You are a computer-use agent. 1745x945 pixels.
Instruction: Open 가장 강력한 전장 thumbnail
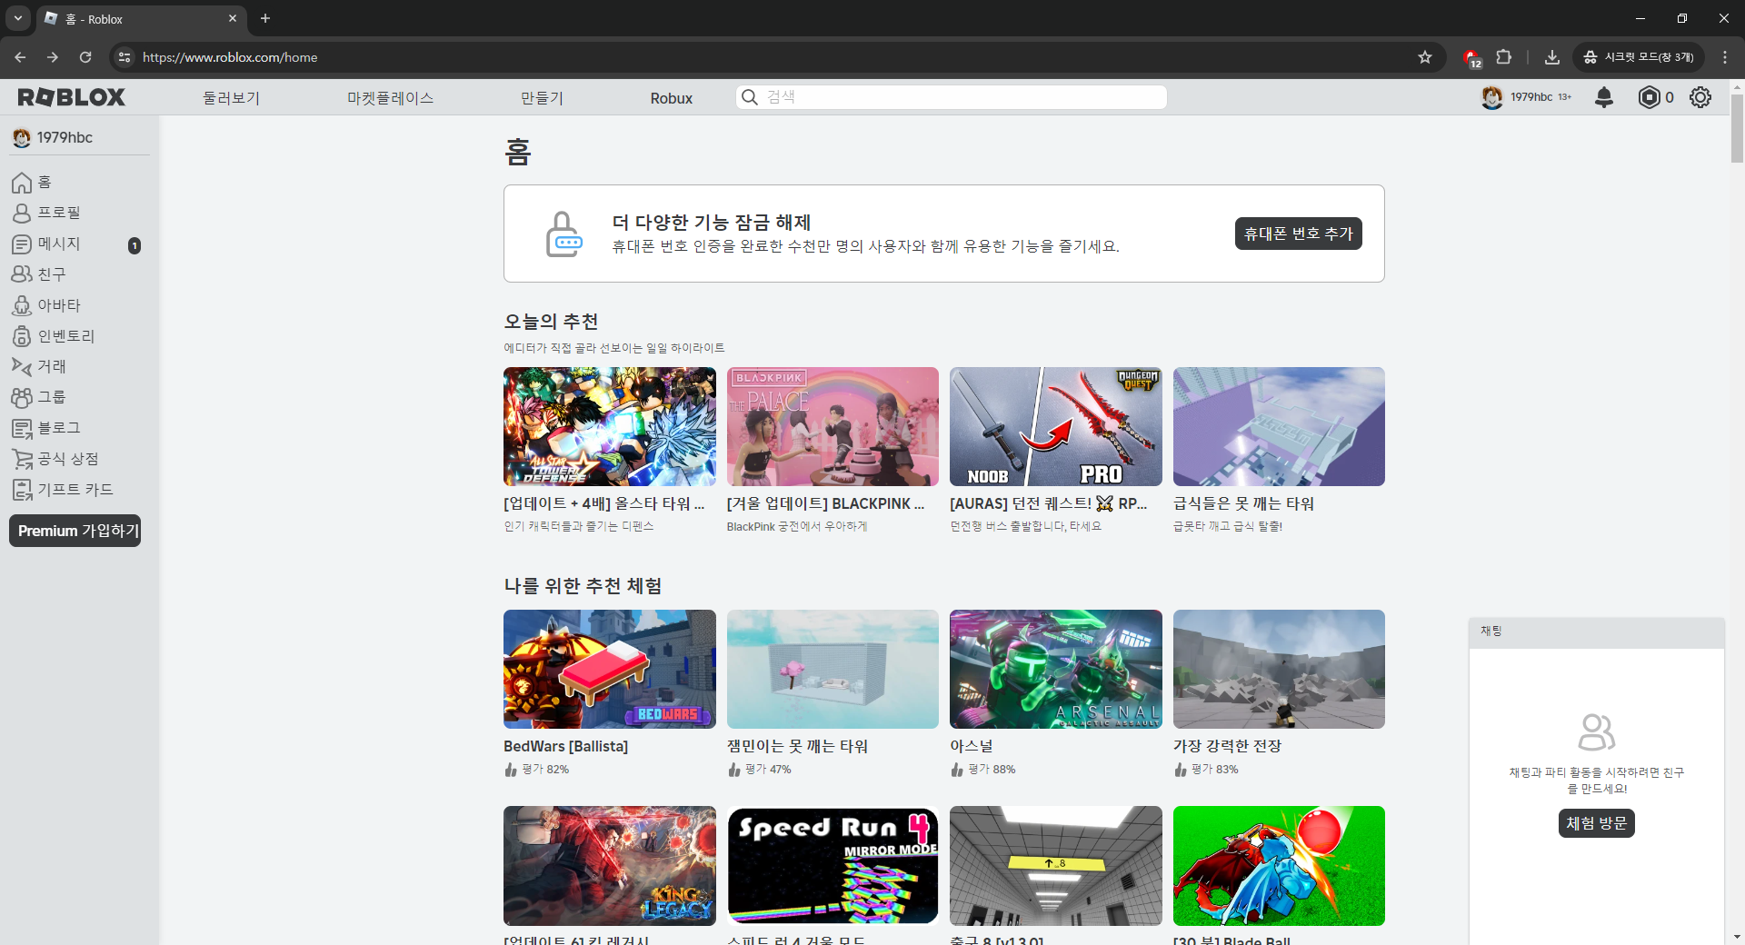(1279, 669)
